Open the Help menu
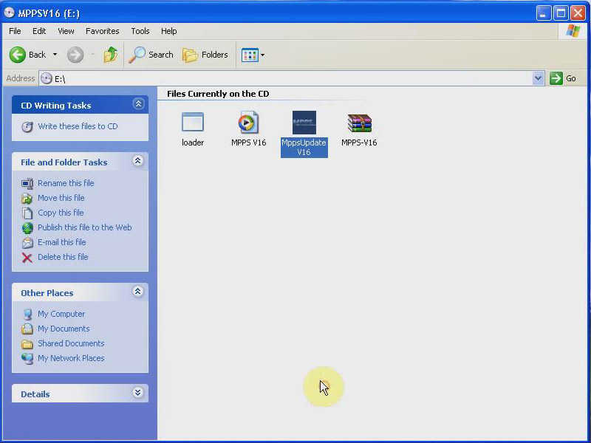 (169, 31)
